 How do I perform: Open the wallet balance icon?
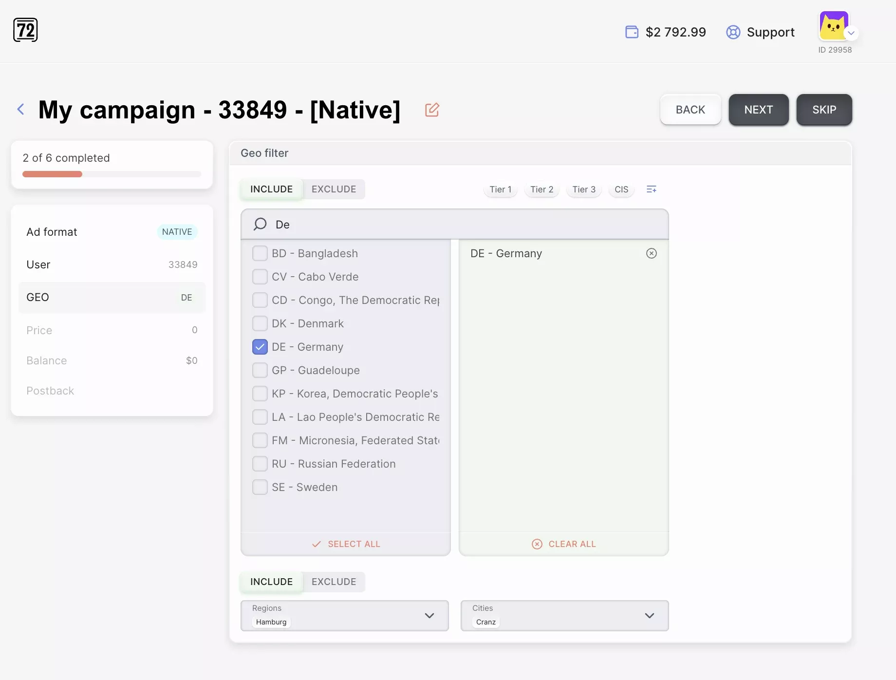point(632,32)
